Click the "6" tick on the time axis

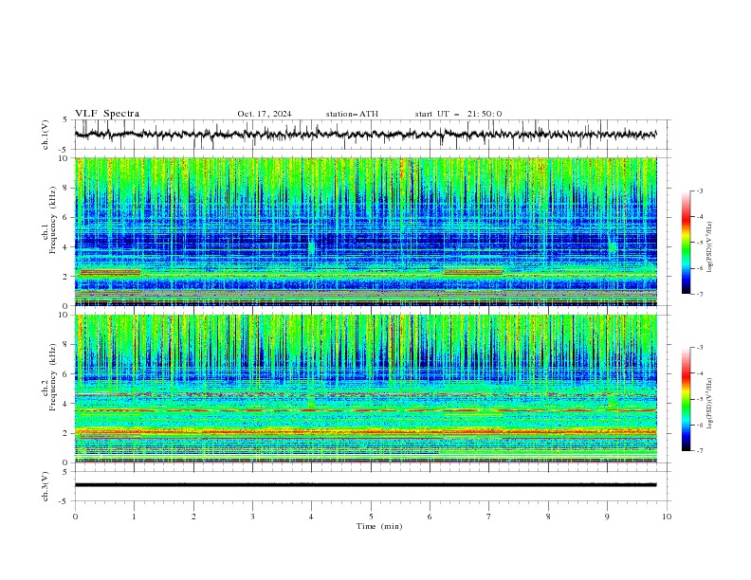[430, 517]
